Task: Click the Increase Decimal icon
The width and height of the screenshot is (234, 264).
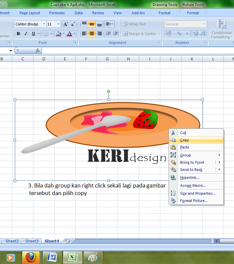Action: tap(196, 34)
